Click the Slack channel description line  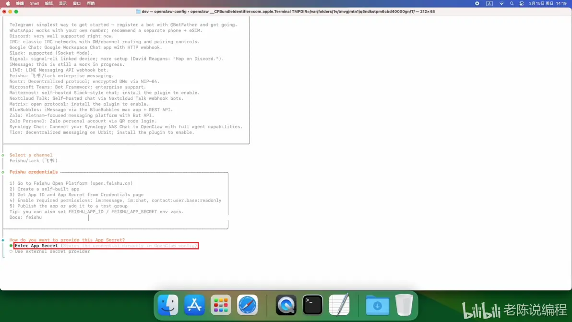[51, 53]
